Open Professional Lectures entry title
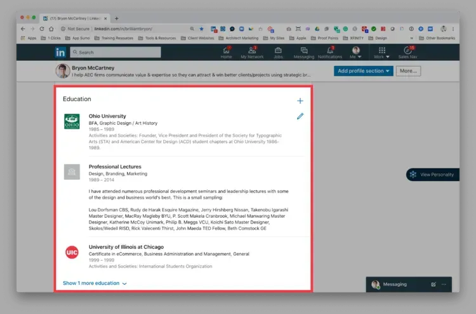The image size is (476, 314). [115, 166]
